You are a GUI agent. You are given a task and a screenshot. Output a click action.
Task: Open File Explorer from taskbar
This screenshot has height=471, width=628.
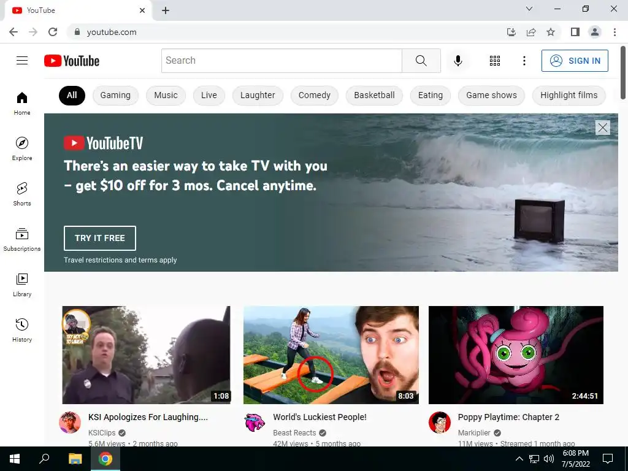(75, 459)
